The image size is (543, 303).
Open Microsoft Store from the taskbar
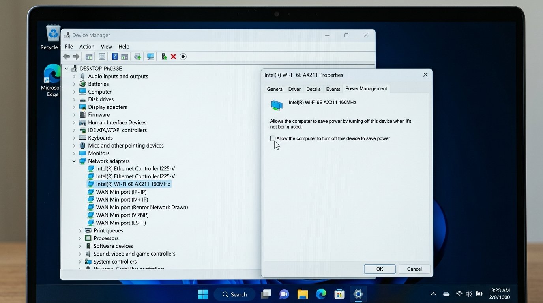339,294
